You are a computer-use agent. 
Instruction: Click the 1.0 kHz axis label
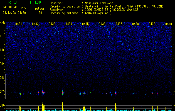pyautogui.click(x=3, y=50)
